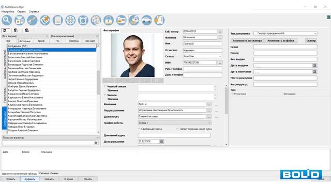Click ellipsis button next to ИНН field
The width and height of the screenshot is (331, 186).
[220, 63]
